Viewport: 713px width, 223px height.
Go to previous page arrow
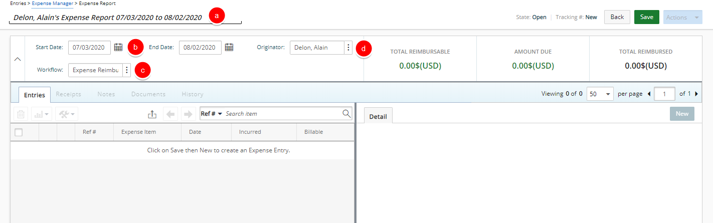click(x=650, y=94)
